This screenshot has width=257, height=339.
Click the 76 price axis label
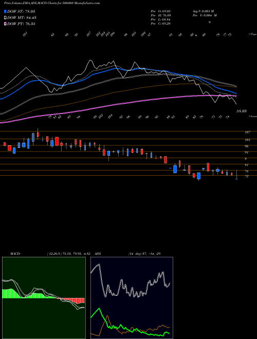pos(247,172)
